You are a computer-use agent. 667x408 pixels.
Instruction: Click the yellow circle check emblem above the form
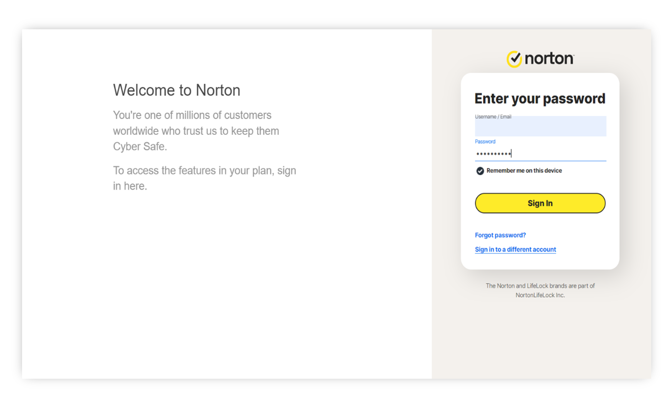click(x=515, y=59)
